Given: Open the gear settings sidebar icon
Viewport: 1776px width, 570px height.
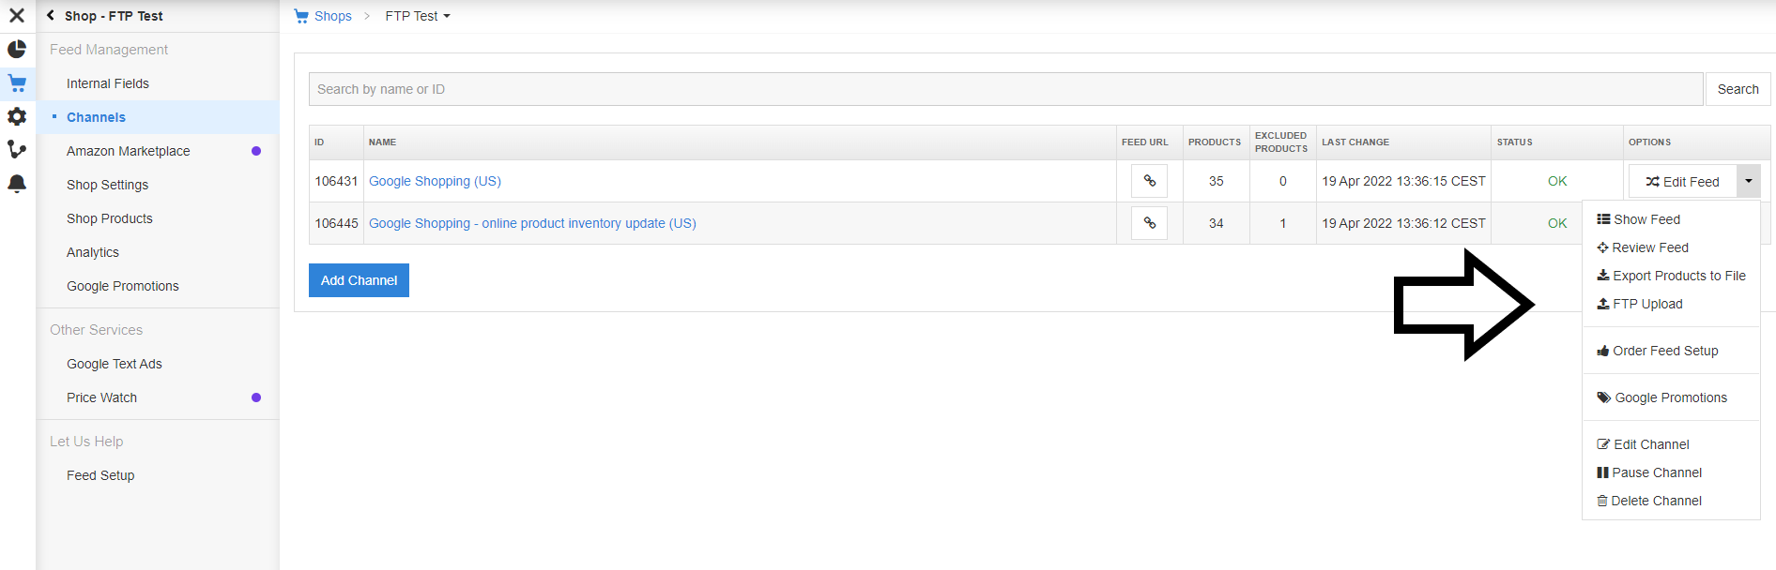Looking at the screenshot, I should [x=17, y=116].
